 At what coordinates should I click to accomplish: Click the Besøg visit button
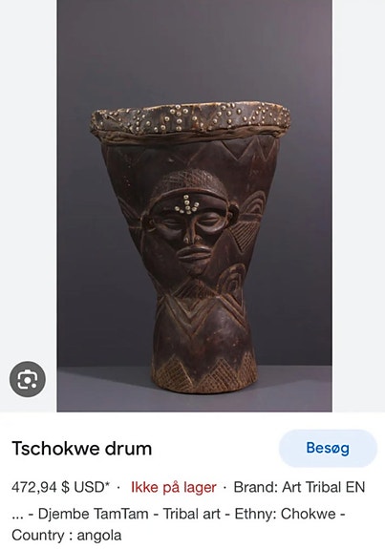click(328, 448)
